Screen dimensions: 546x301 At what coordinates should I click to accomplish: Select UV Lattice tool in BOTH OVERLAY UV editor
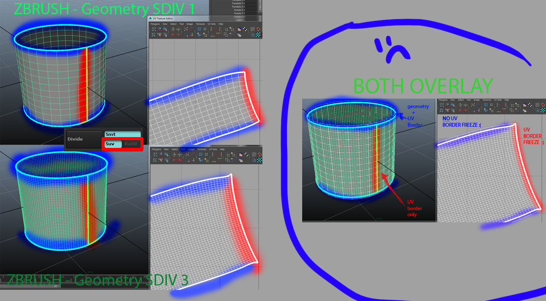click(442, 105)
